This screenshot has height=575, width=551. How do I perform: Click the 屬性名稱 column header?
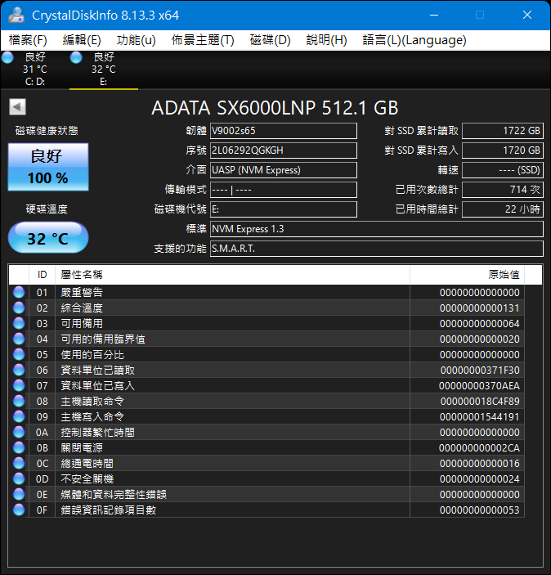pos(232,275)
